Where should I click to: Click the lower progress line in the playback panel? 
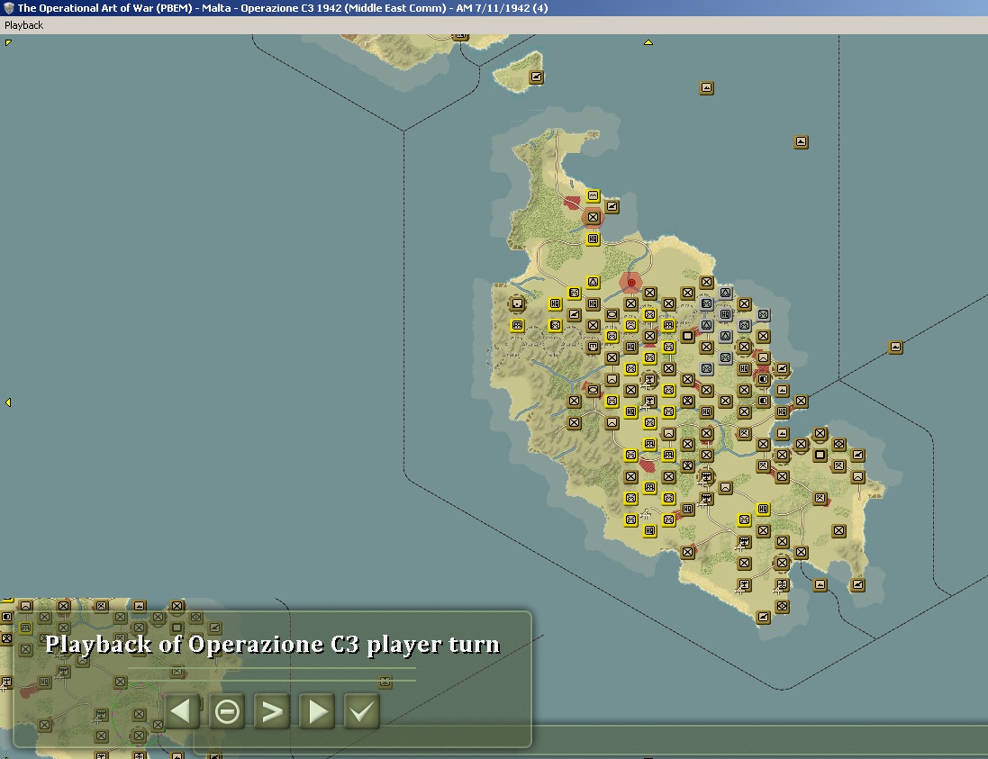pyautogui.click(x=272, y=681)
